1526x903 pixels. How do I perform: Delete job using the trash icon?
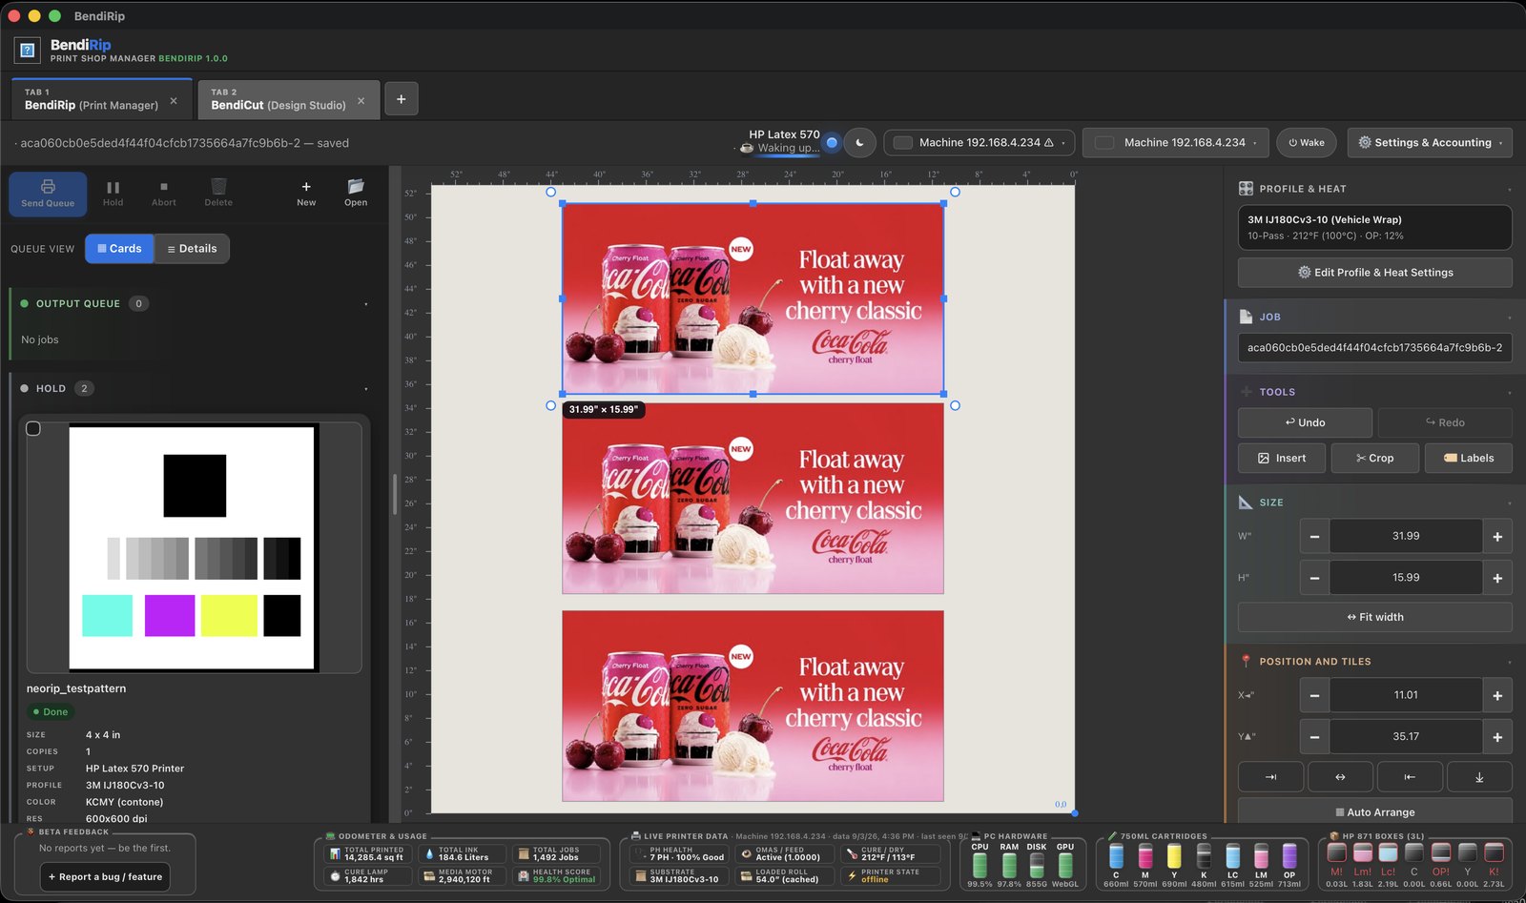click(x=218, y=187)
